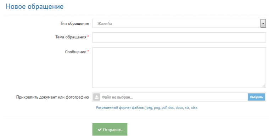The height and width of the screenshot is (139, 269).
Task: Click the Выбрать file button
Action: [x=256, y=97]
